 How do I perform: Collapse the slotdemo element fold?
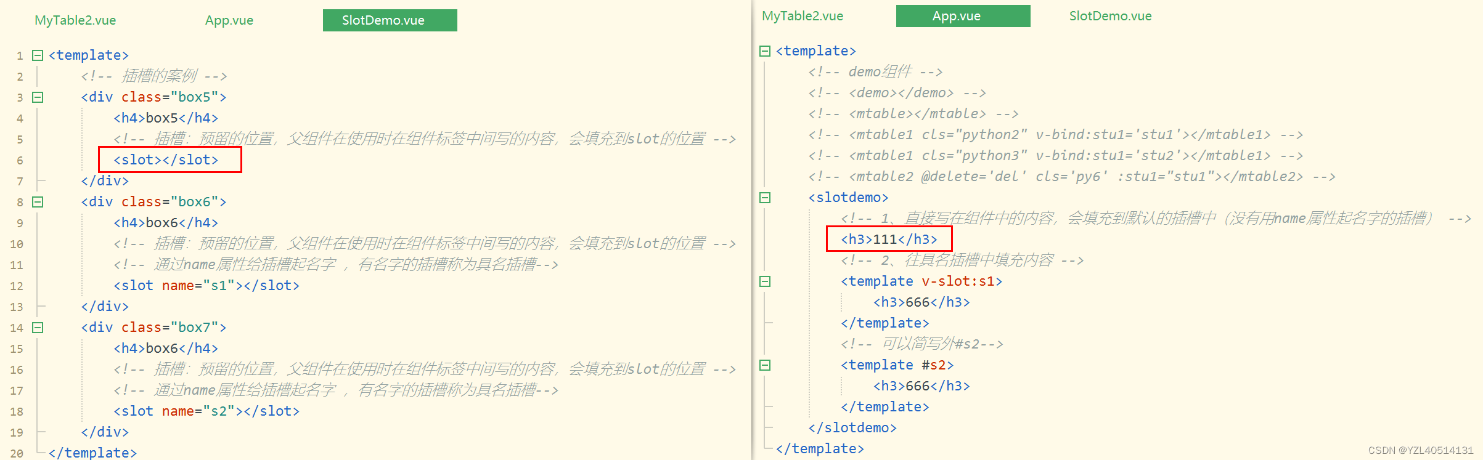point(765,198)
